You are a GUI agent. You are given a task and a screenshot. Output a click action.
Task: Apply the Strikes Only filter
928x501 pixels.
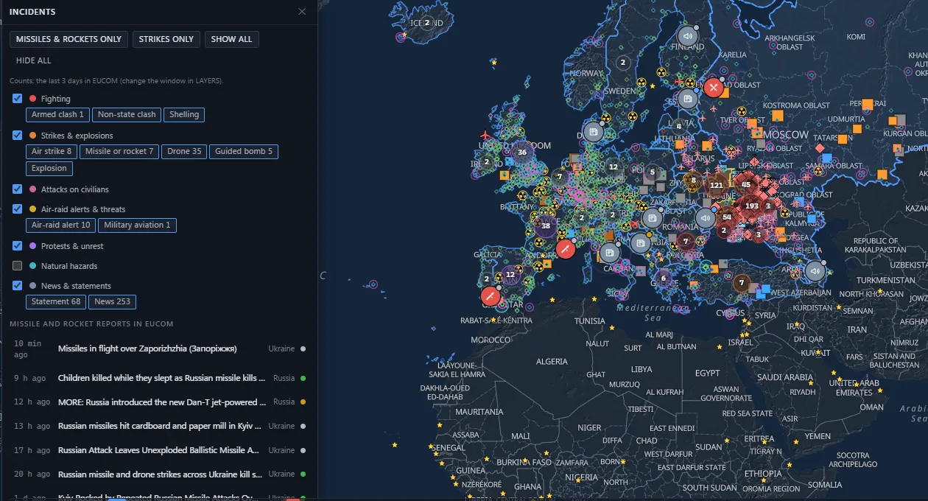click(x=166, y=39)
